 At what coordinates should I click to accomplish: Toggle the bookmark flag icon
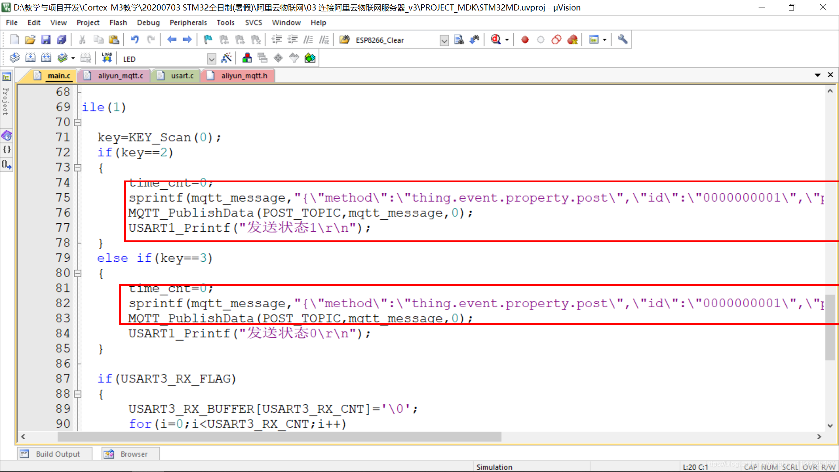(208, 40)
